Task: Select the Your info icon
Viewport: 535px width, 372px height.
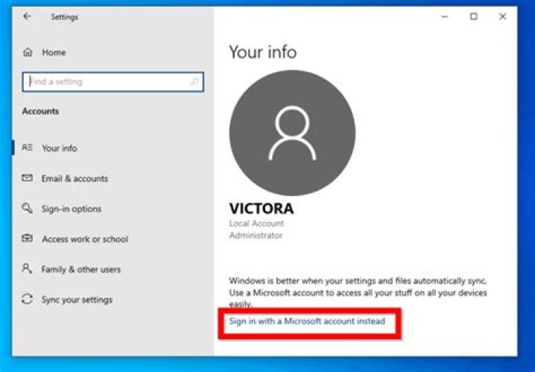Action: click(x=27, y=148)
